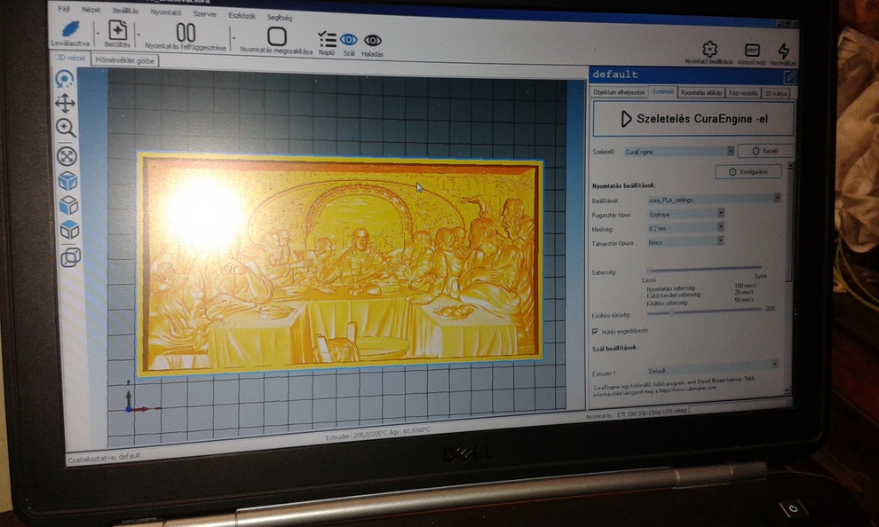
Task: Start Szeletelés CuraEngine -el slicing button
Action: pos(694,119)
